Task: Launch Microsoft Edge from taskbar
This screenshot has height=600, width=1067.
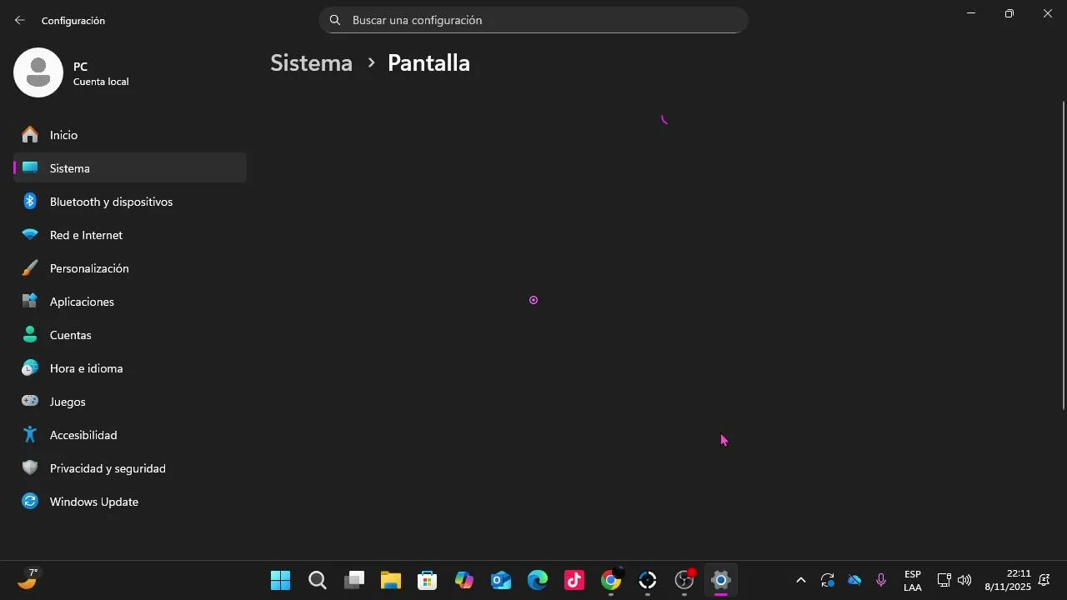Action: pyautogui.click(x=538, y=580)
